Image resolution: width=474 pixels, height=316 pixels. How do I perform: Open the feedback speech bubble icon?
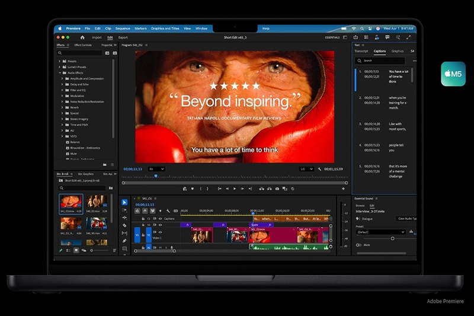(x=387, y=37)
